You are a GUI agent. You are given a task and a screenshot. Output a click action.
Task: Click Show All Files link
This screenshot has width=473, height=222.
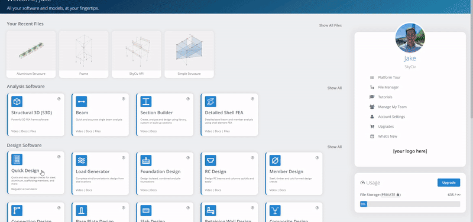pos(331,25)
